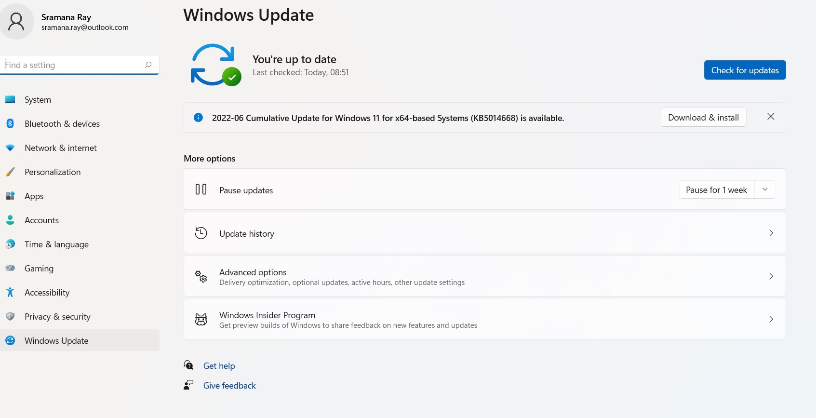816x418 pixels.
Task: Click the Windows Update page title
Action: click(x=248, y=15)
